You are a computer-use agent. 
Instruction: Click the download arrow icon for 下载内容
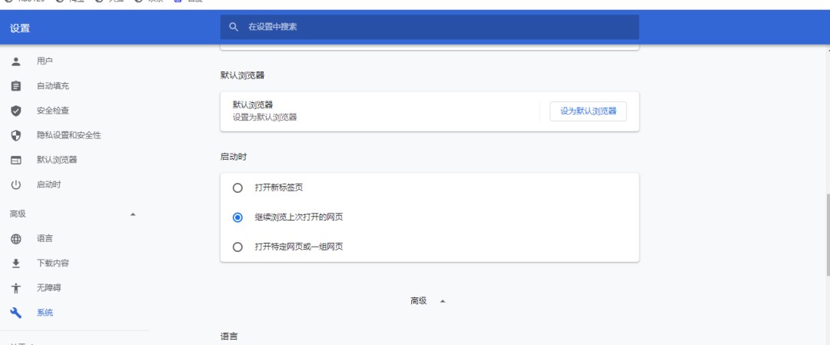[15, 264]
